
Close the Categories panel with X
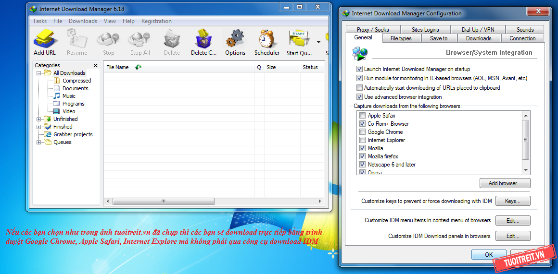point(96,65)
